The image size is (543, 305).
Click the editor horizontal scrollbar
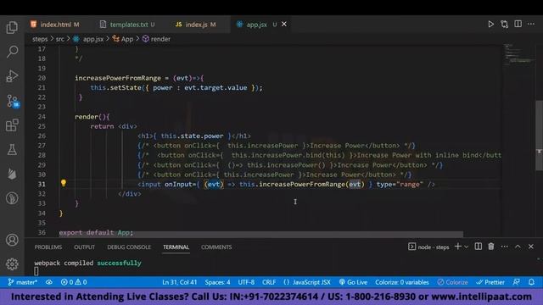(x=260, y=235)
